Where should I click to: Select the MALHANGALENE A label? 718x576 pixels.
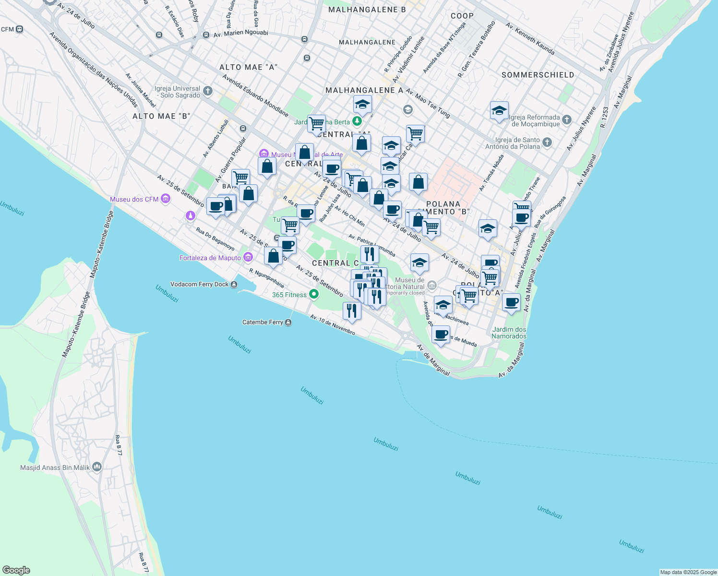(364, 90)
